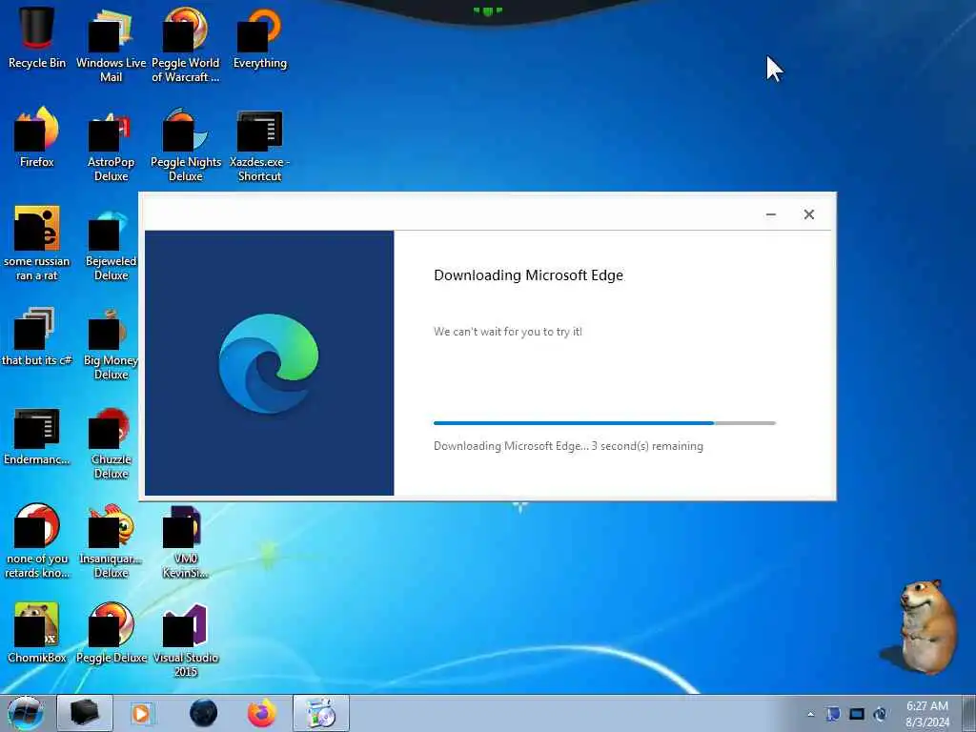
Task: Open the Windows Start orb
Action: click(25, 713)
